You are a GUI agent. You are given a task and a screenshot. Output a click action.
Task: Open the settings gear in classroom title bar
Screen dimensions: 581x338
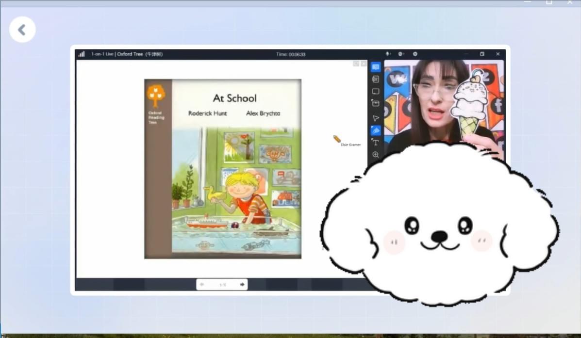[415, 54]
